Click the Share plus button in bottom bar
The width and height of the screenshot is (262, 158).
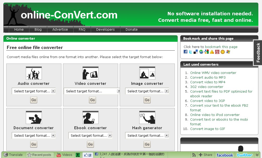pos(206,155)
